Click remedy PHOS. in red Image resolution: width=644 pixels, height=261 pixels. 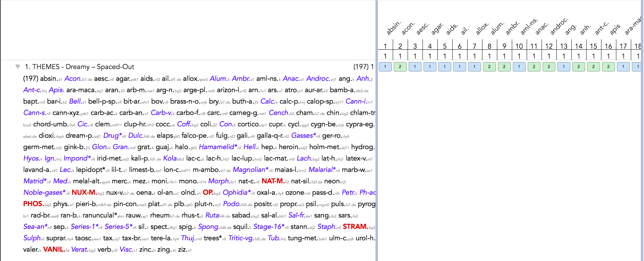34,204
